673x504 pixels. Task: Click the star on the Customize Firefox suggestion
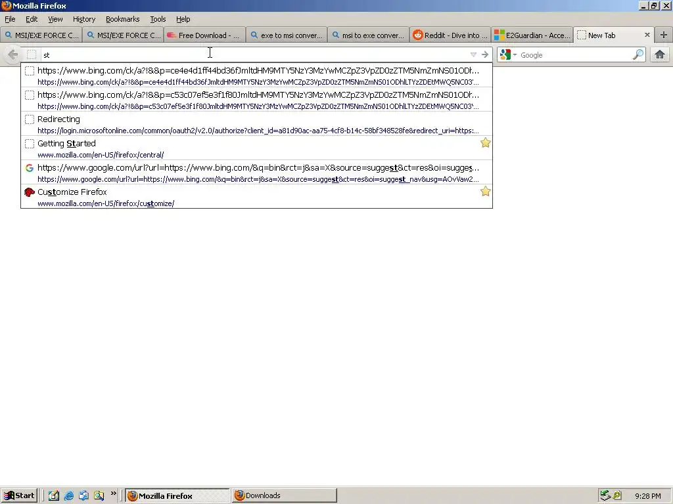[x=486, y=191]
